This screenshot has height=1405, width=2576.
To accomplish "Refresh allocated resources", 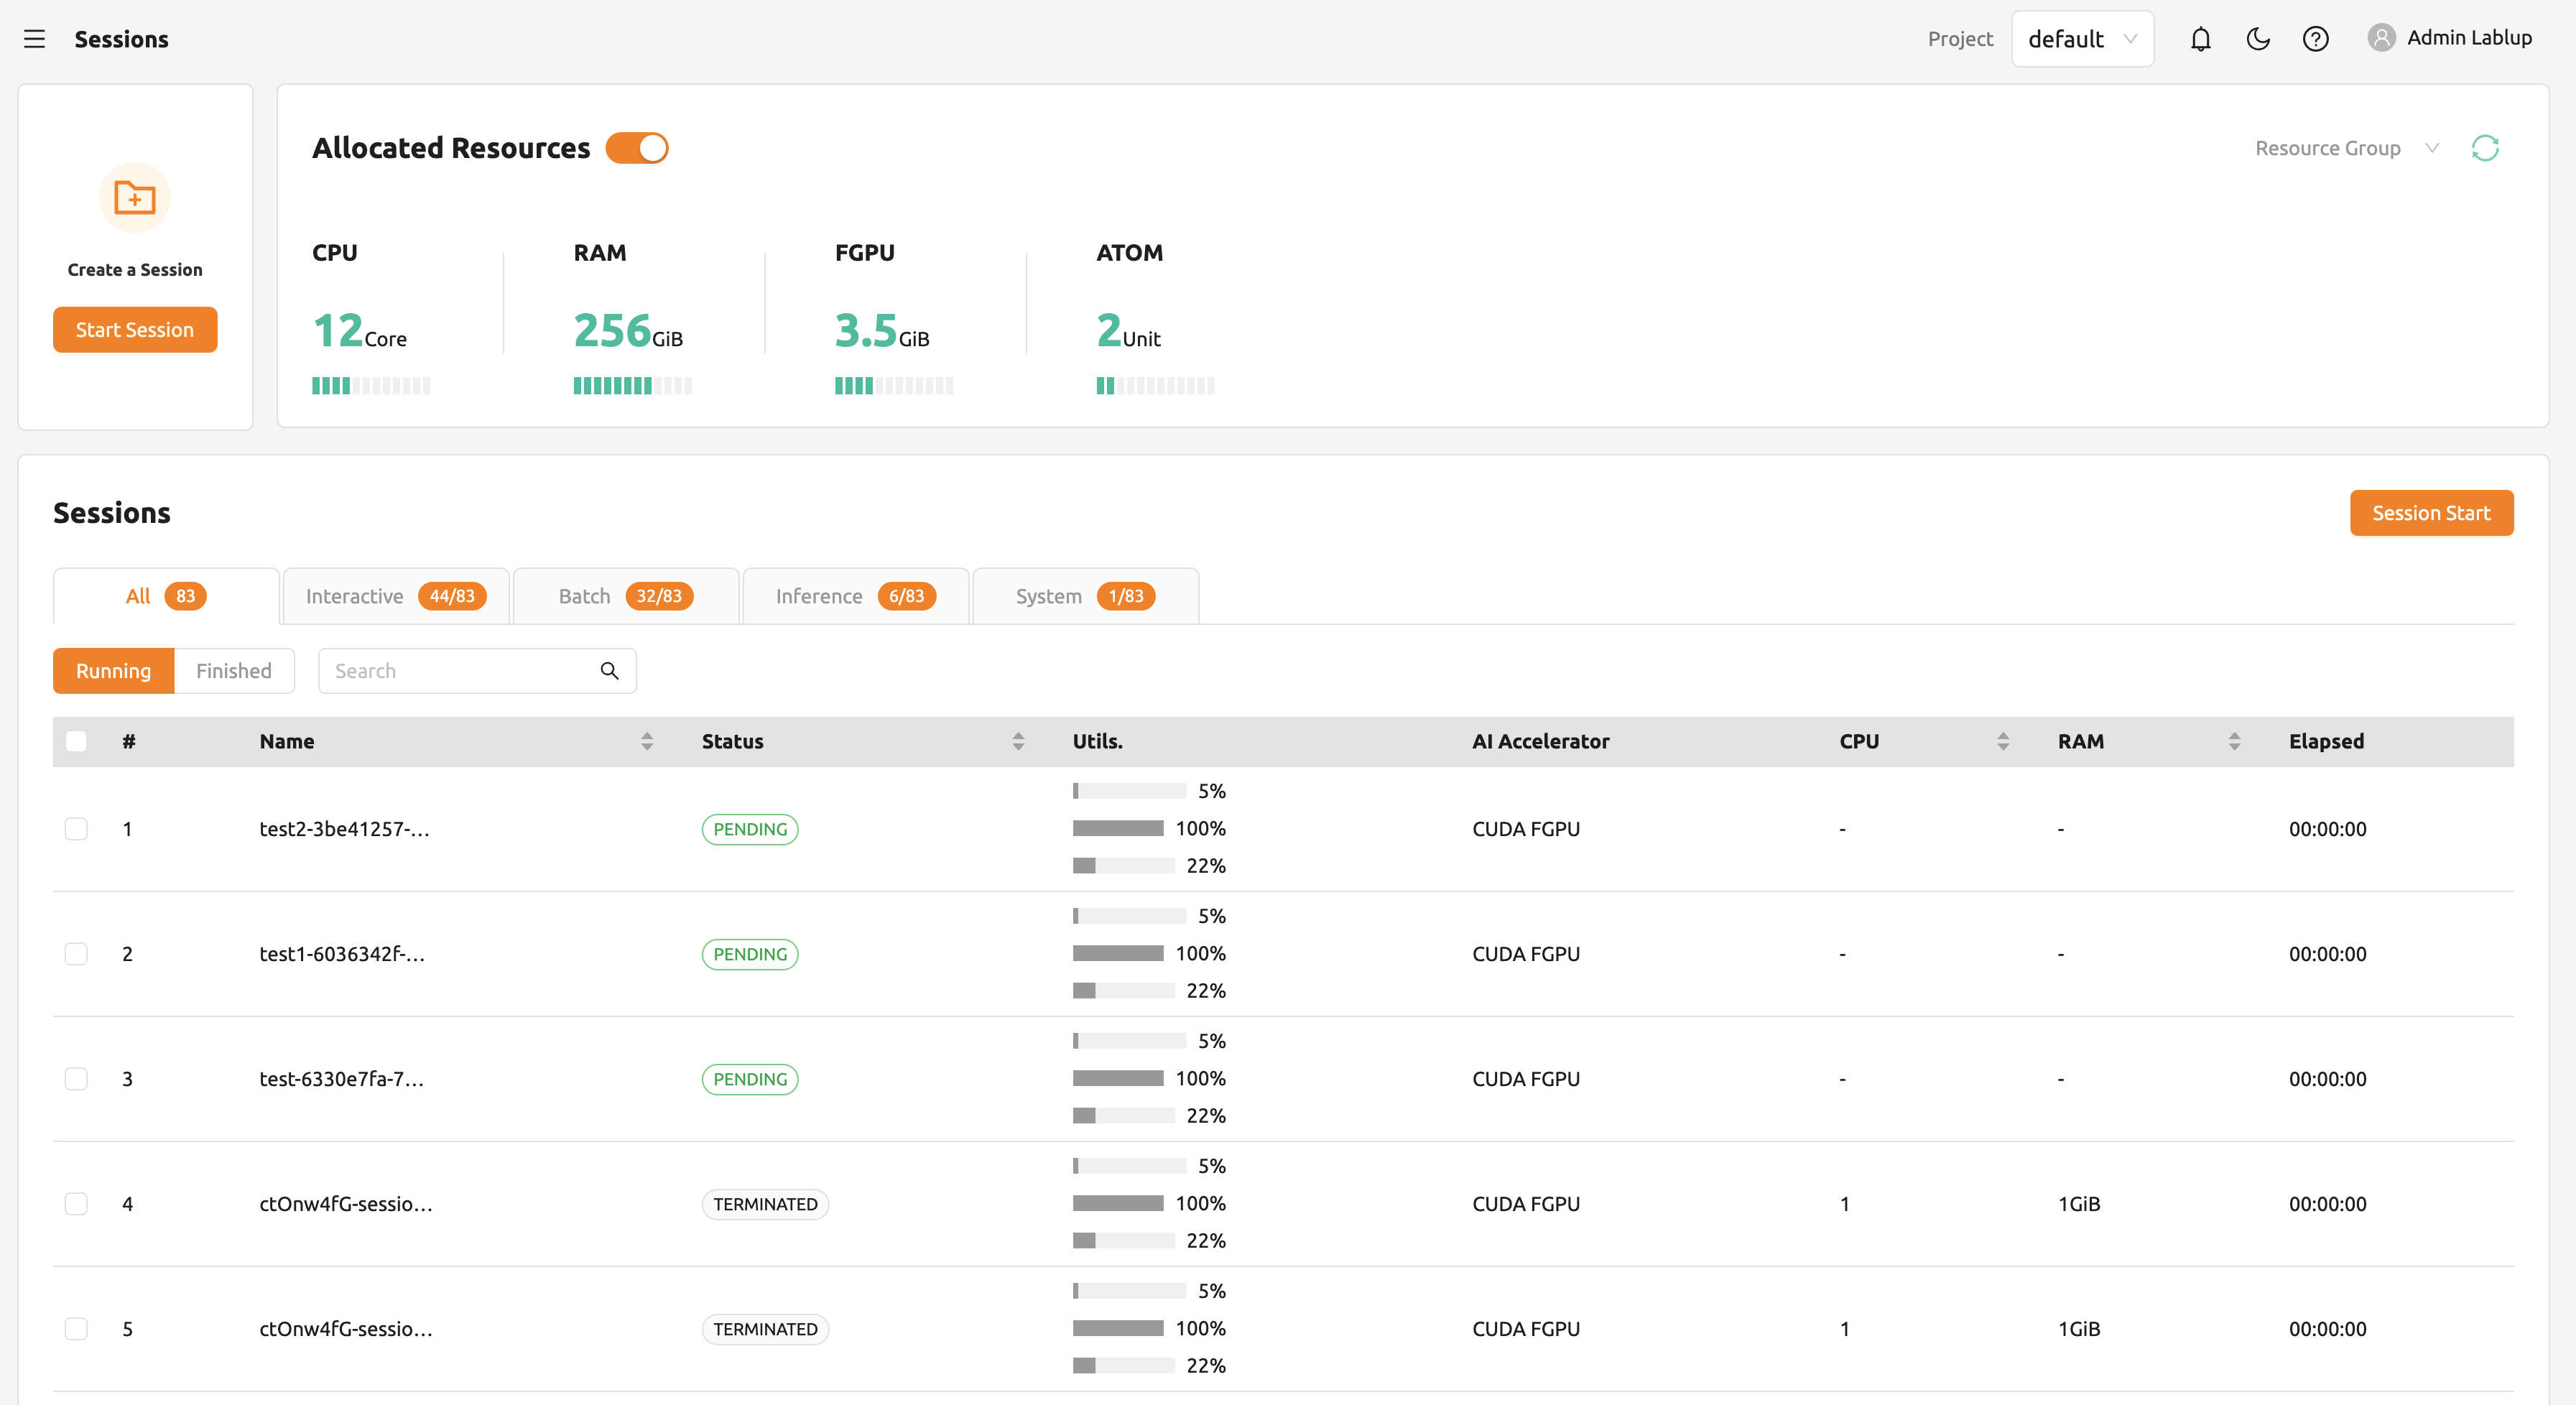I will [x=2485, y=148].
